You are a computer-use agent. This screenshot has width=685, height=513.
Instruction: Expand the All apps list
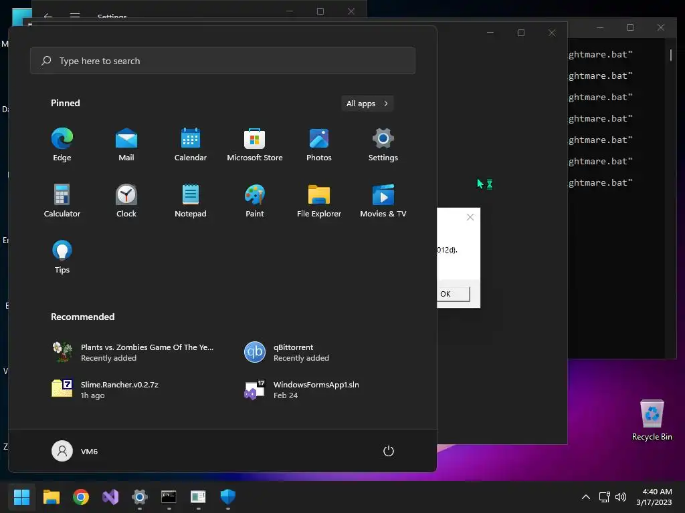tap(367, 104)
